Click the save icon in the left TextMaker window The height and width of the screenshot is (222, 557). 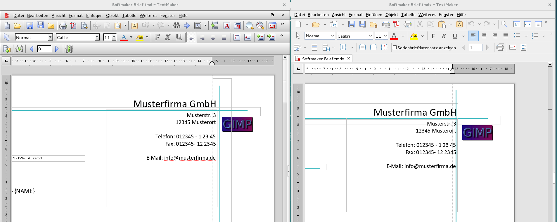coord(30,26)
